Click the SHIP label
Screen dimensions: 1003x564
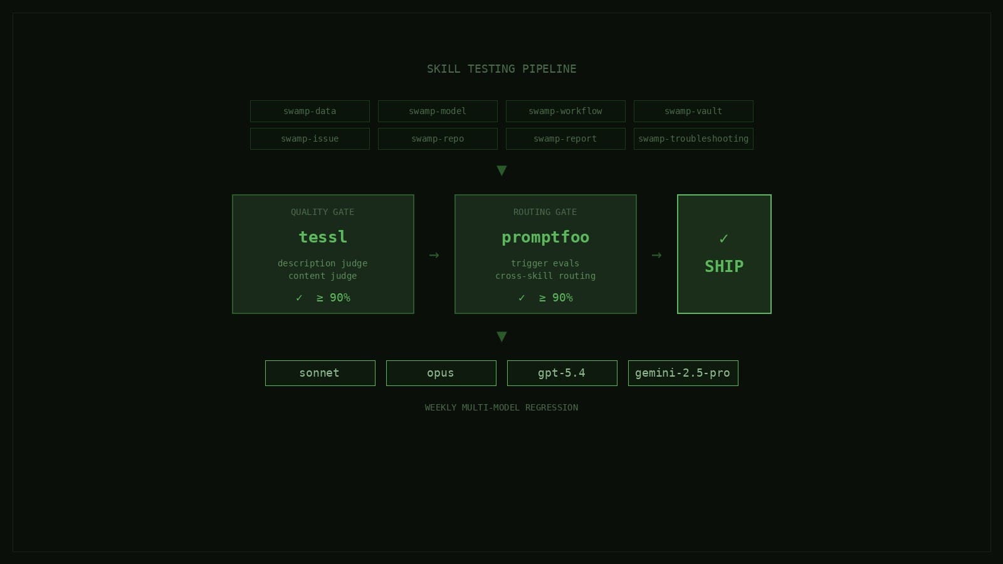(x=724, y=266)
